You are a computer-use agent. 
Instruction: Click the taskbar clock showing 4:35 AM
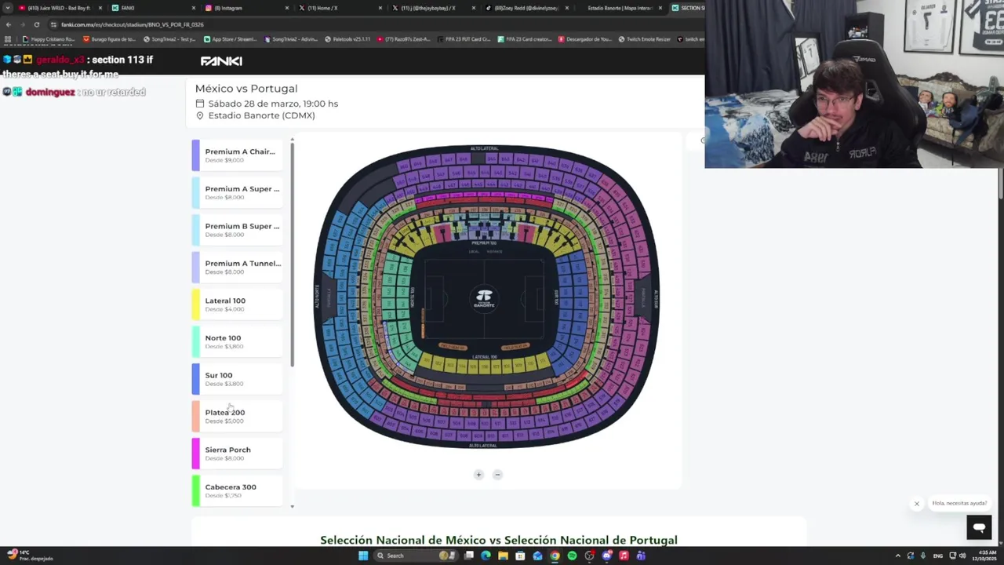985,556
